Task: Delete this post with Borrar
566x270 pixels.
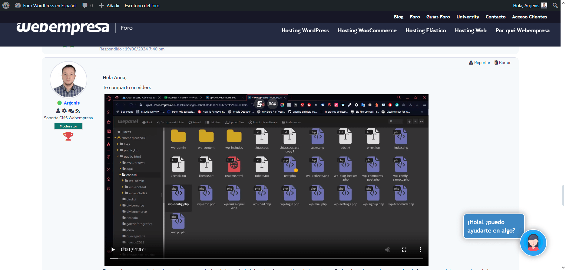Action: (502, 63)
